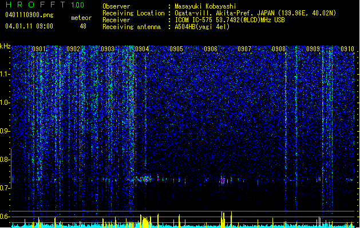This screenshot has width=360, height=228.
Task: Click the 0904 time marker
Action: click(x=142, y=49)
